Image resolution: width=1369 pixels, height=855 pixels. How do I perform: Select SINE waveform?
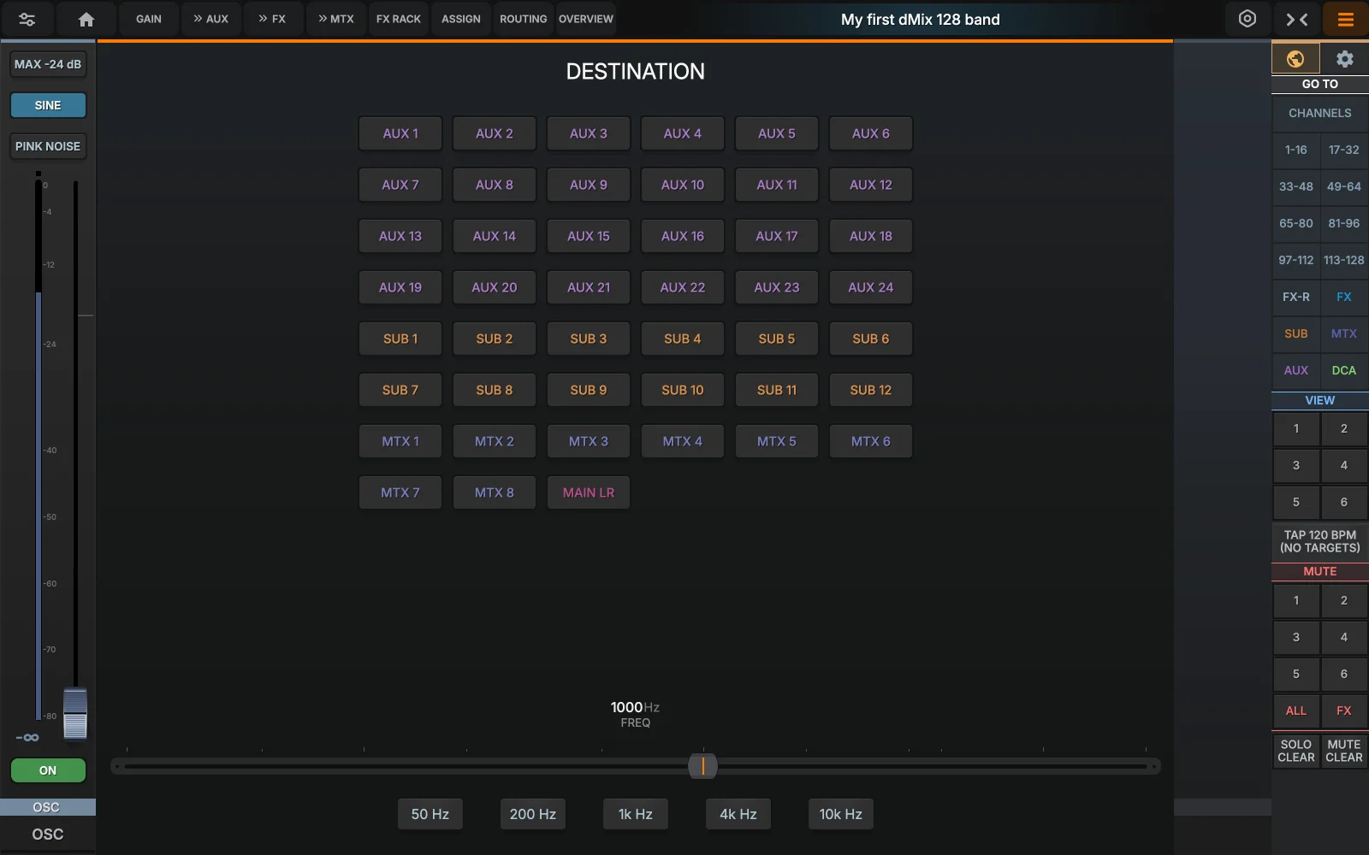click(48, 105)
